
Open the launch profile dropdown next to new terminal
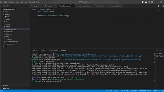pyautogui.click(x=158, y=50)
